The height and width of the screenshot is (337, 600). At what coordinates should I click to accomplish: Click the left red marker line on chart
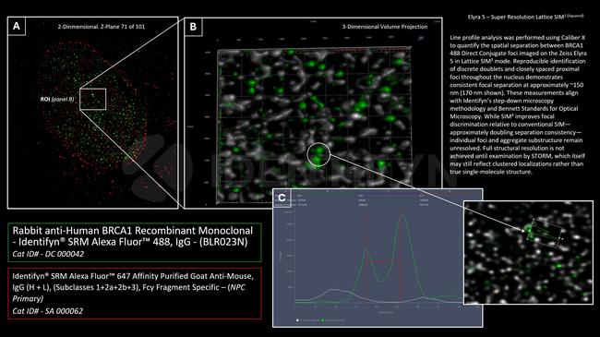366,256
